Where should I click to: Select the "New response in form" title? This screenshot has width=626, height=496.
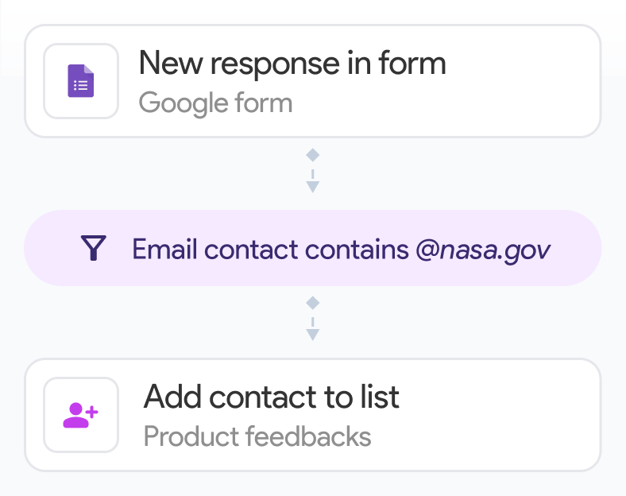pyautogui.click(x=292, y=64)
